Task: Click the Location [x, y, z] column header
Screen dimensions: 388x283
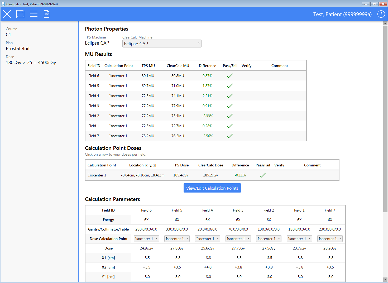Action: click(x=143, y=165)
